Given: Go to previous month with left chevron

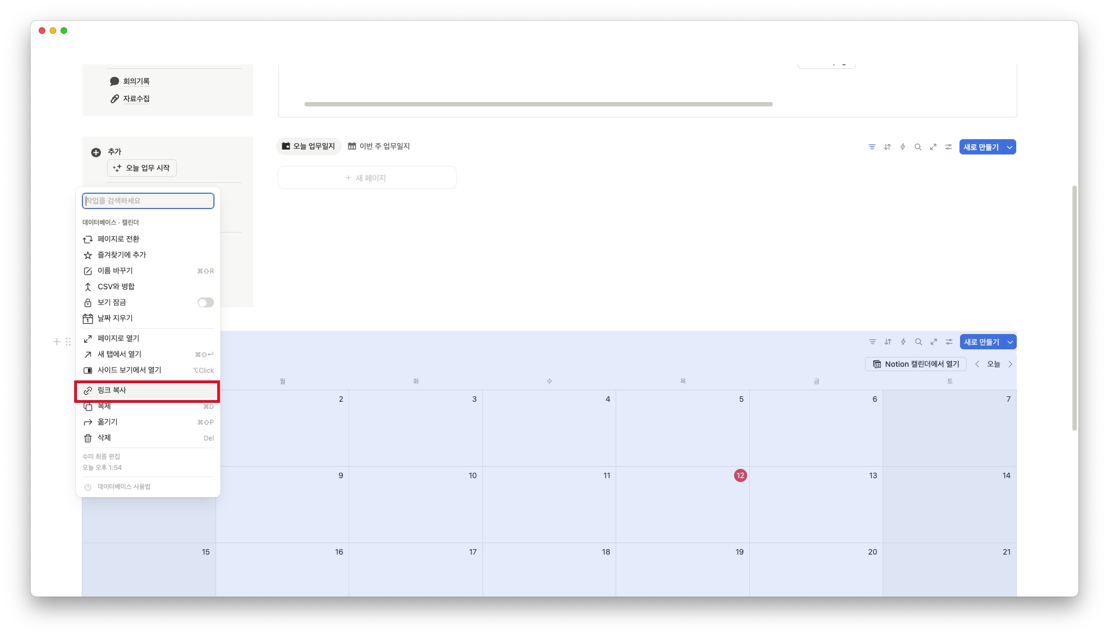Looking at the screenshot, I should (x=977, y=364).
